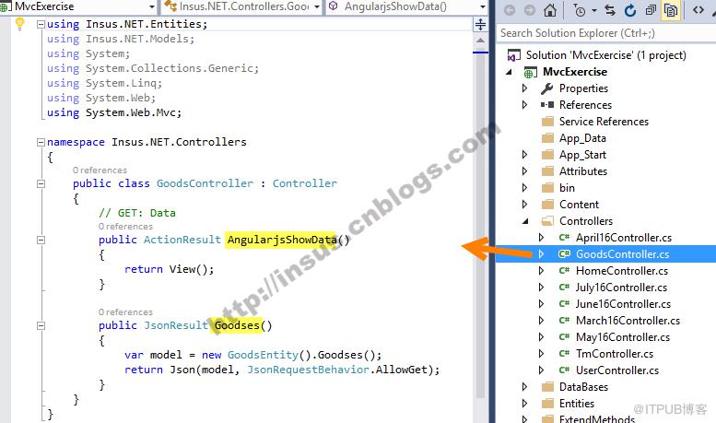The width and height of the screenshot is (716, 423).
Task: Click the March16Controller.cs C# file icon
Action: tap(564, 321)
